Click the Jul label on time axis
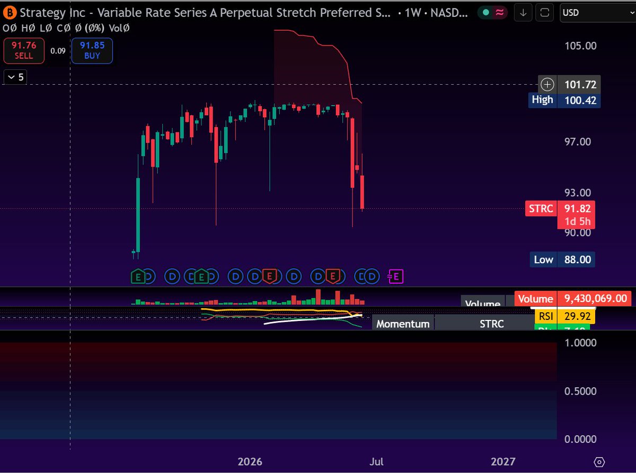The height and width of the screenshot is (473, 636). coord(377,462)
